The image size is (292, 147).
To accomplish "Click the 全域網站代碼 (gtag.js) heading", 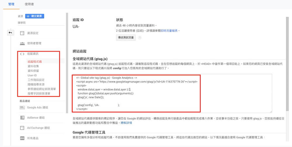I will (90, 59).
